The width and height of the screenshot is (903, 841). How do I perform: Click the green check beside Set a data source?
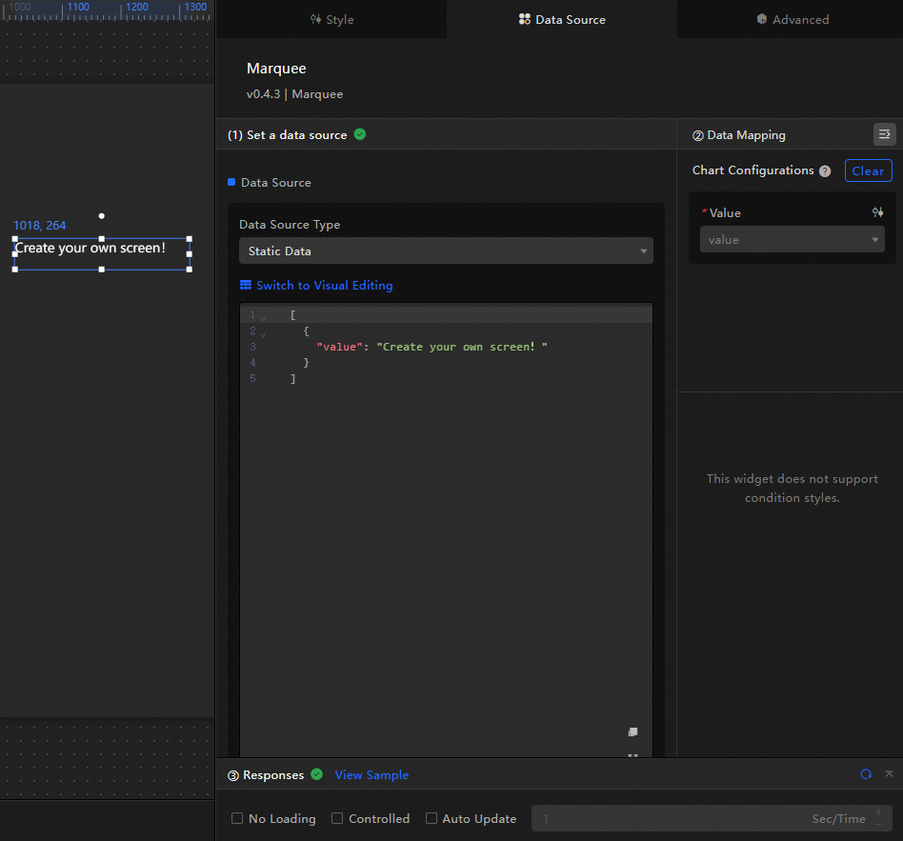pos(360,134)
